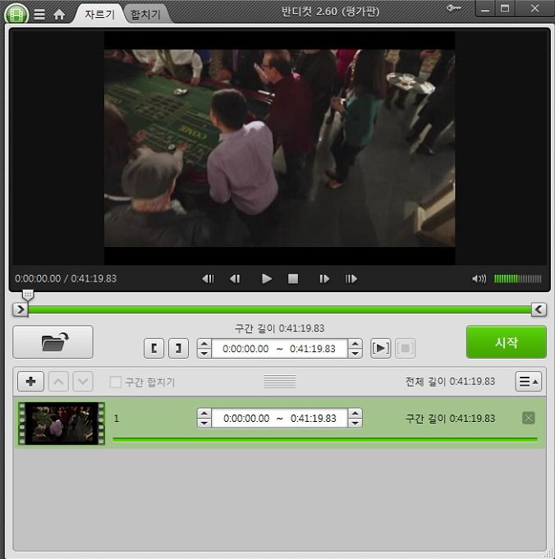Switch to the 합치기 (Join) tab

click(145, 14)
